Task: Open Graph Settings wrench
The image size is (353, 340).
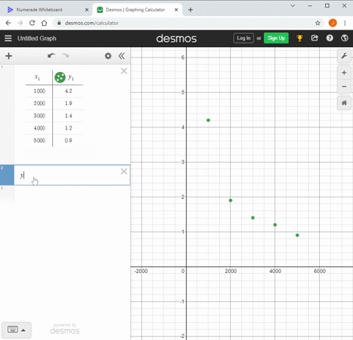Action: click(x=344, y=56)
